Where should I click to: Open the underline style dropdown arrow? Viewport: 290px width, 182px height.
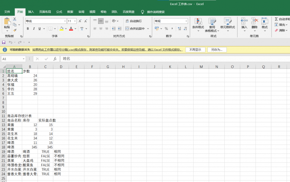click(44, 29)
